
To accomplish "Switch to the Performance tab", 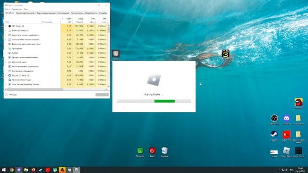I will (x=25, y=13).
